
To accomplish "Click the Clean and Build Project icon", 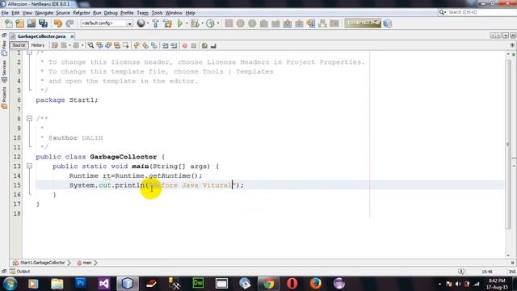I will pyautogui.click(x=167, y=23).
